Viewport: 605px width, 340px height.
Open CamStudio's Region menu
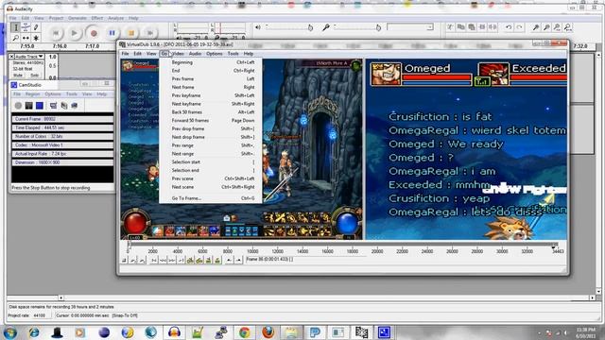click(x=32, y=94)
